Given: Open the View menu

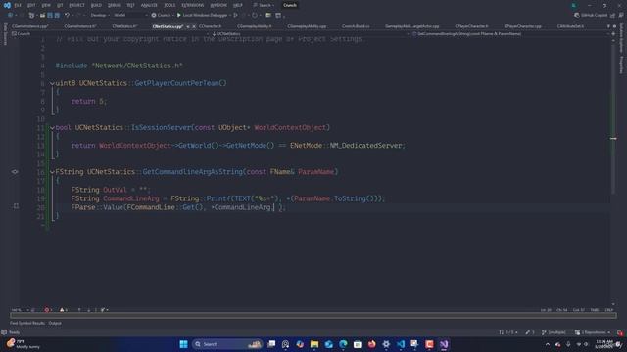Looking at the screenshot, I should [x=46, y=5].
